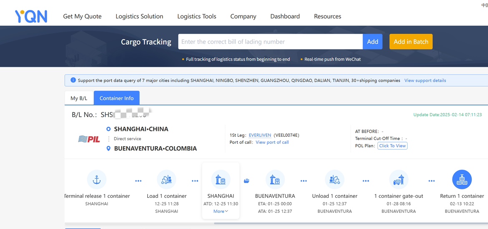Click the Add in Batch button
Image resolution: width=488 pixels, height=229 pixels.
(411, 42)
